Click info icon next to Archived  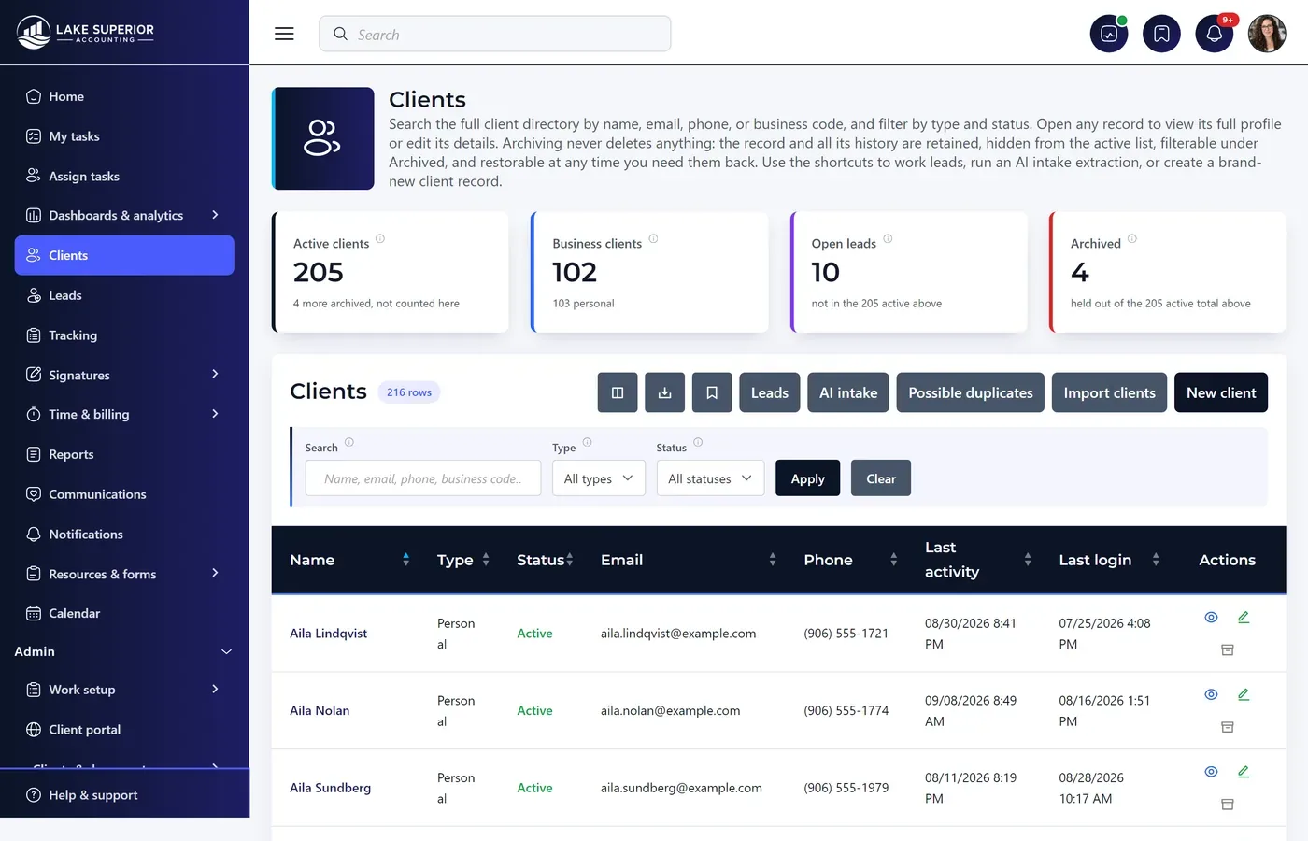1132,239
